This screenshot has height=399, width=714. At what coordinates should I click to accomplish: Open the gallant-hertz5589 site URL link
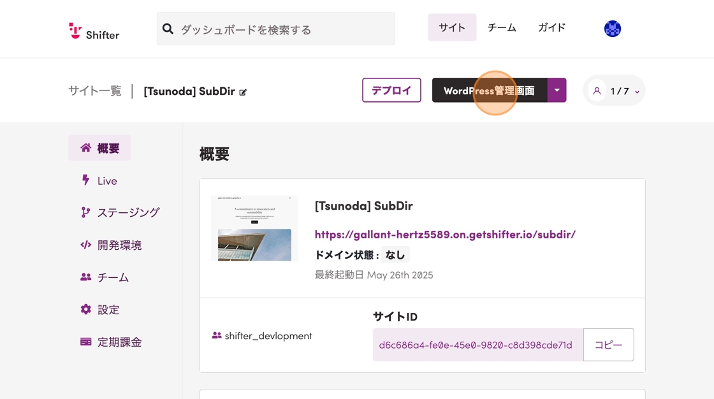[445, 234]
